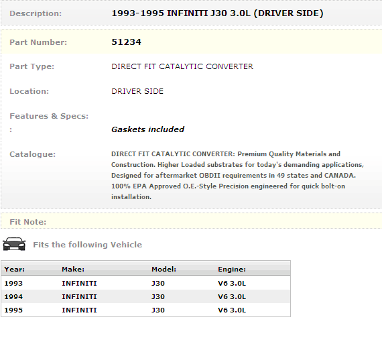The height and width of the screenshot is (350, 382).
Task: Select the 1993 vehicle row
Action: pyautogui.click(x=145, y=283)
